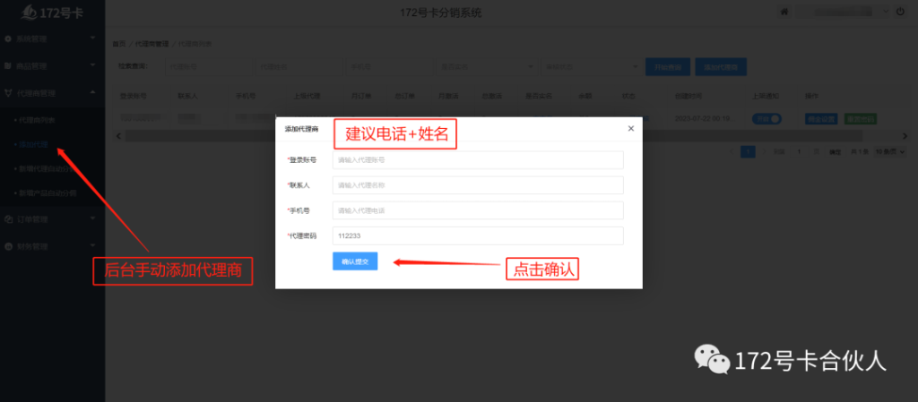Click the 代理密码 field showing 112233
The image size is (918, 402).
[478, 236]
